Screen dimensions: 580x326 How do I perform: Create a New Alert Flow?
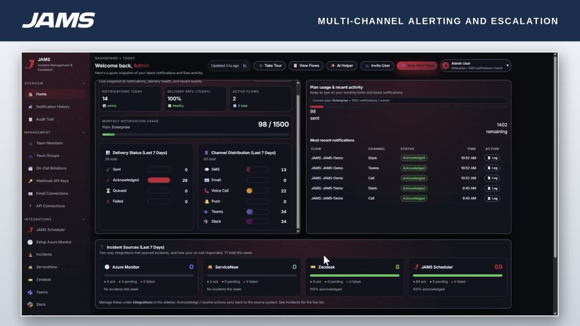point(417,66)
